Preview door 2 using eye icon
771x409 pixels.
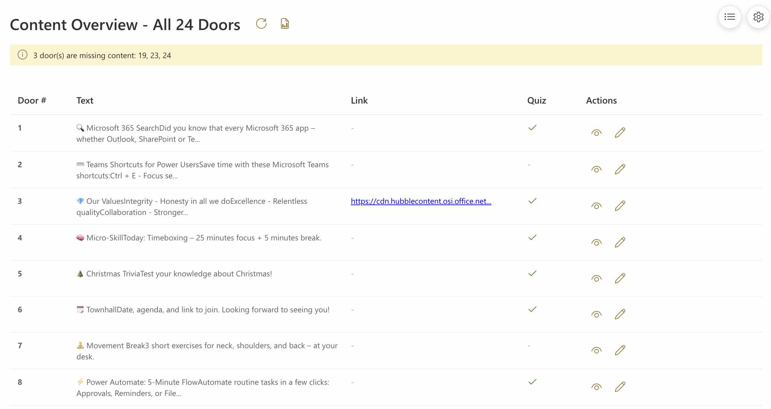coord(596,170)
